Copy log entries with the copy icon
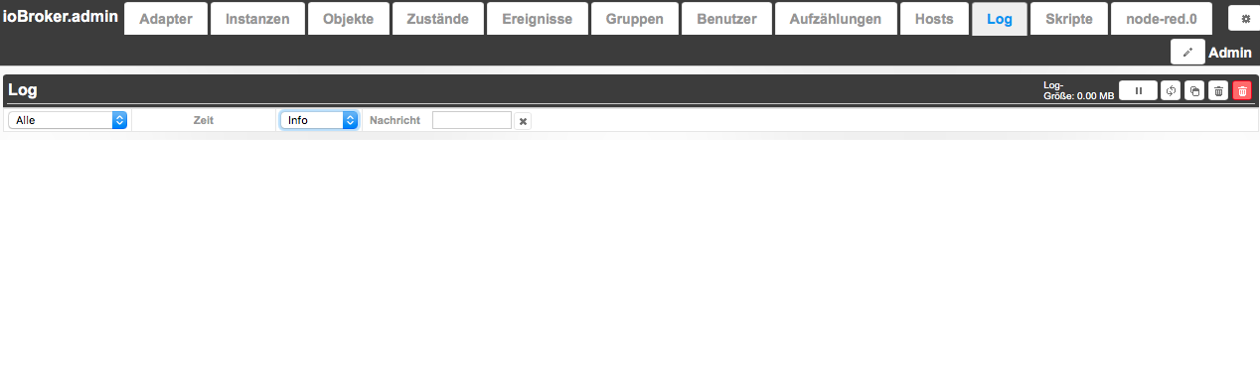This screenshot has height=386, width=1260. (x=1194, y=90)
